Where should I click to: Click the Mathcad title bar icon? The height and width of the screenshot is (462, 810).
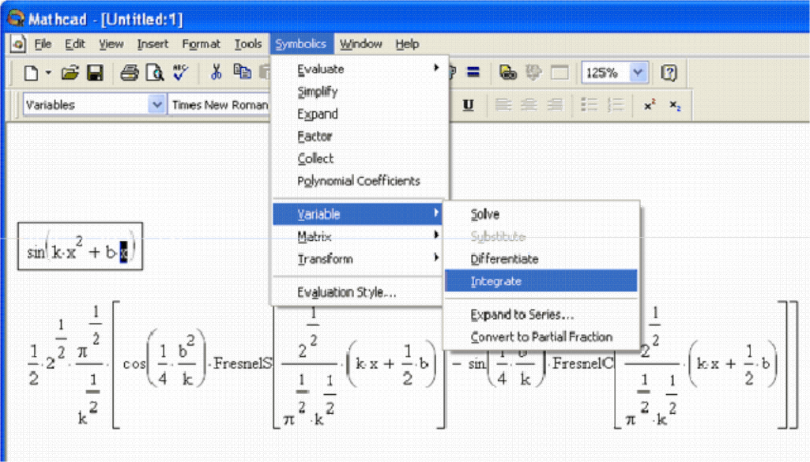pyautogui.click(x=16, y=19)
